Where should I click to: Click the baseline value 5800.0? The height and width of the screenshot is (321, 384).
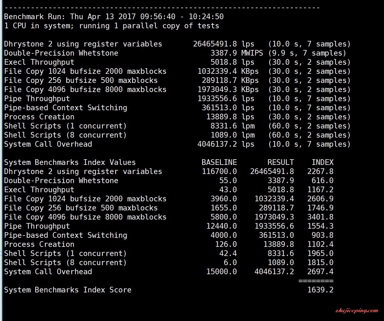coord(224,217)
